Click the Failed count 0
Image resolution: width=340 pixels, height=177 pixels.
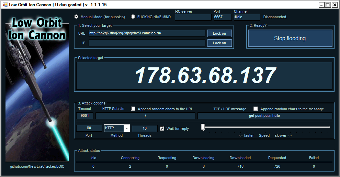(x=314, y=166)
